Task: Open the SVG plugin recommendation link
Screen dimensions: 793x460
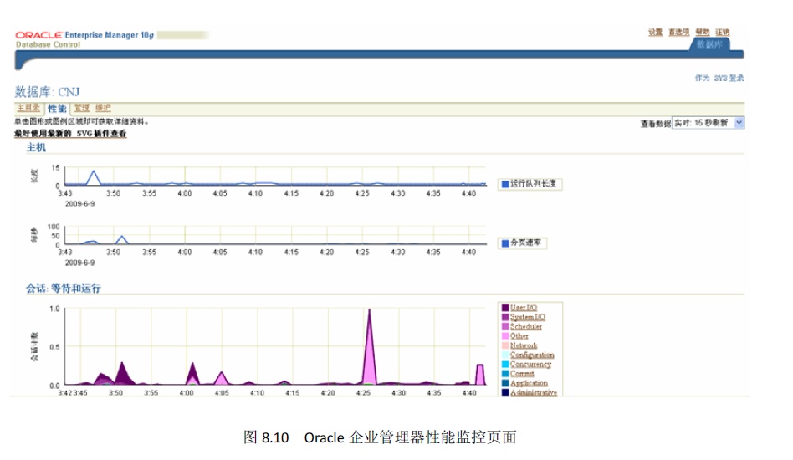Action: tap(70, 134)
